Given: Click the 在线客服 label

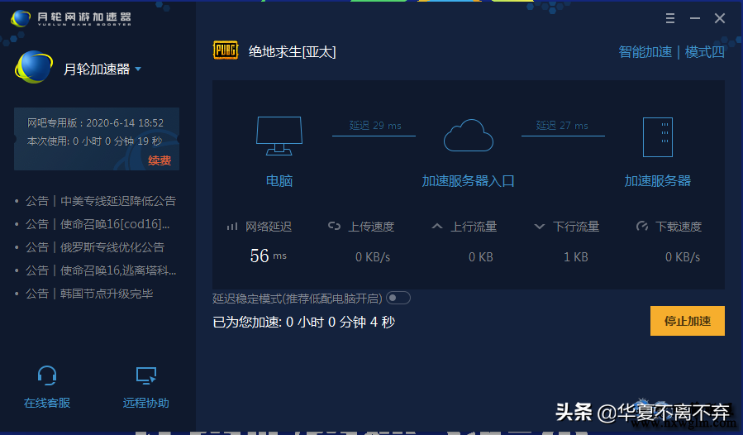Looking at the screenshot, I should pos(47,404).
